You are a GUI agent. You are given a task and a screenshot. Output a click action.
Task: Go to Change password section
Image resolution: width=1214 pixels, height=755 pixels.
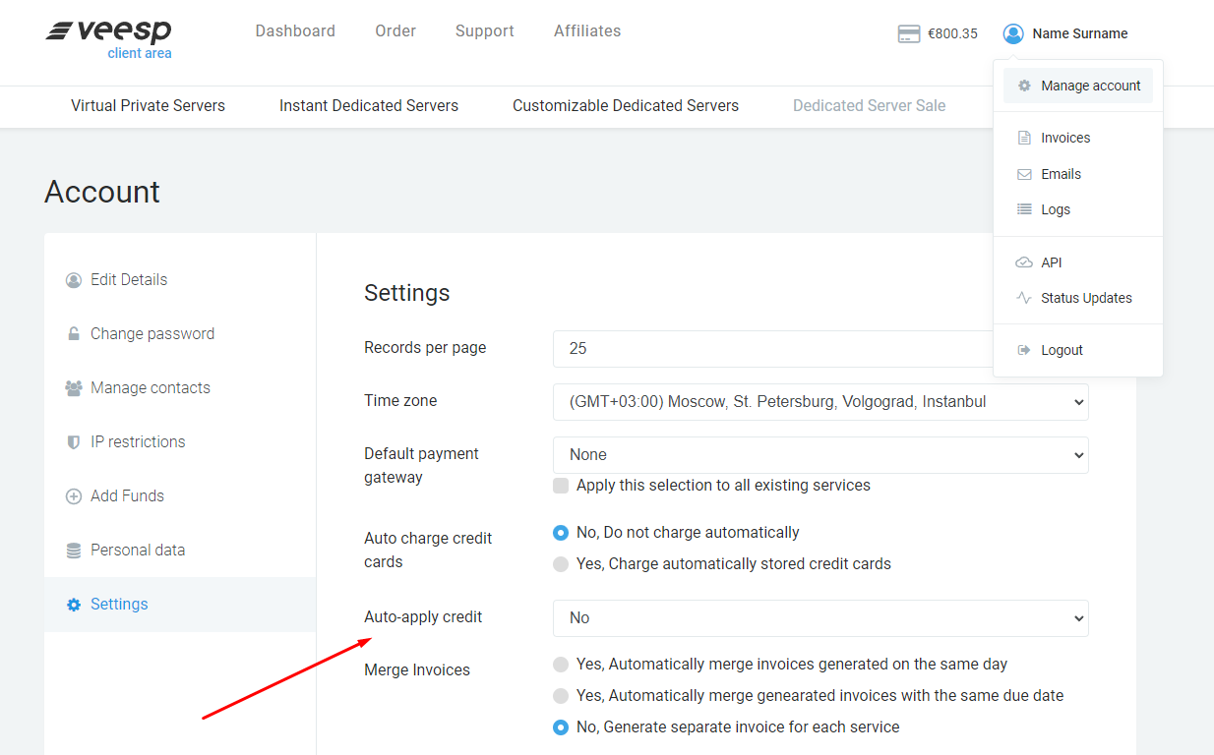(152, 334)
